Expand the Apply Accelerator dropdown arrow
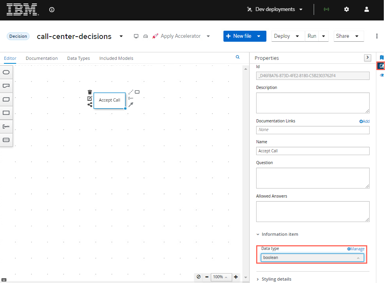The height and width of the screenshot is (283, 385). coord(208,36)
